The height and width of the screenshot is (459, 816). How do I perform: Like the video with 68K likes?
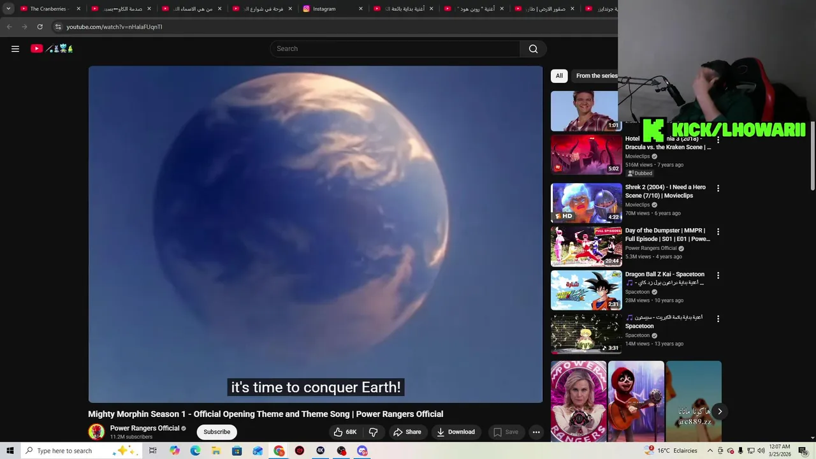click(345, 432)
